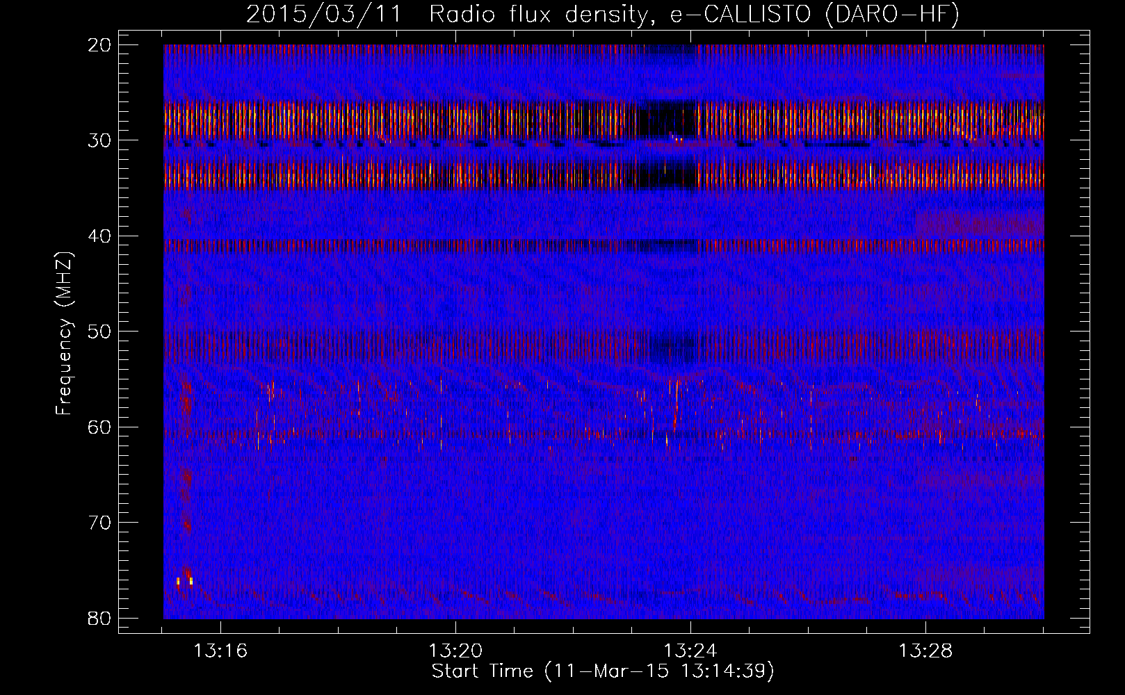
Task: Select the 13:24 time tick label
Action: coord(690,651)
